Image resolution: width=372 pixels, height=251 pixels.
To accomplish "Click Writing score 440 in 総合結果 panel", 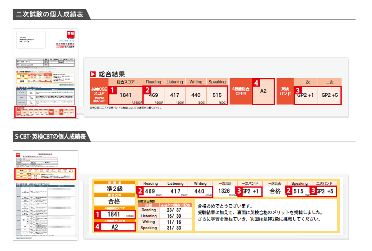I will [196, 95].
